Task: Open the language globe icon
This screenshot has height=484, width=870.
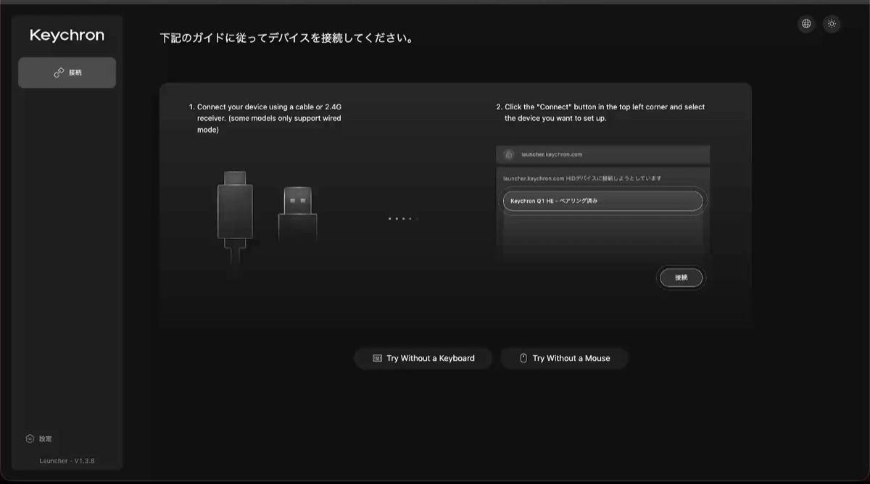Action: (806, 24)
